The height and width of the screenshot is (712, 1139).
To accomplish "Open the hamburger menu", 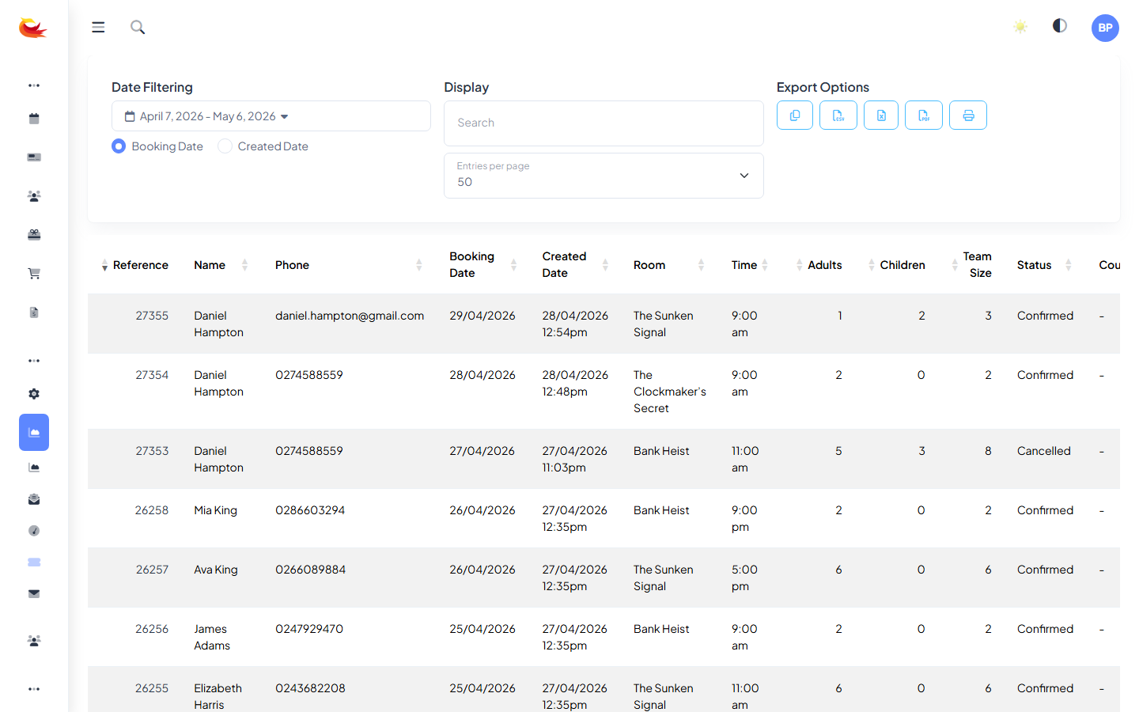I will (98, 28).
